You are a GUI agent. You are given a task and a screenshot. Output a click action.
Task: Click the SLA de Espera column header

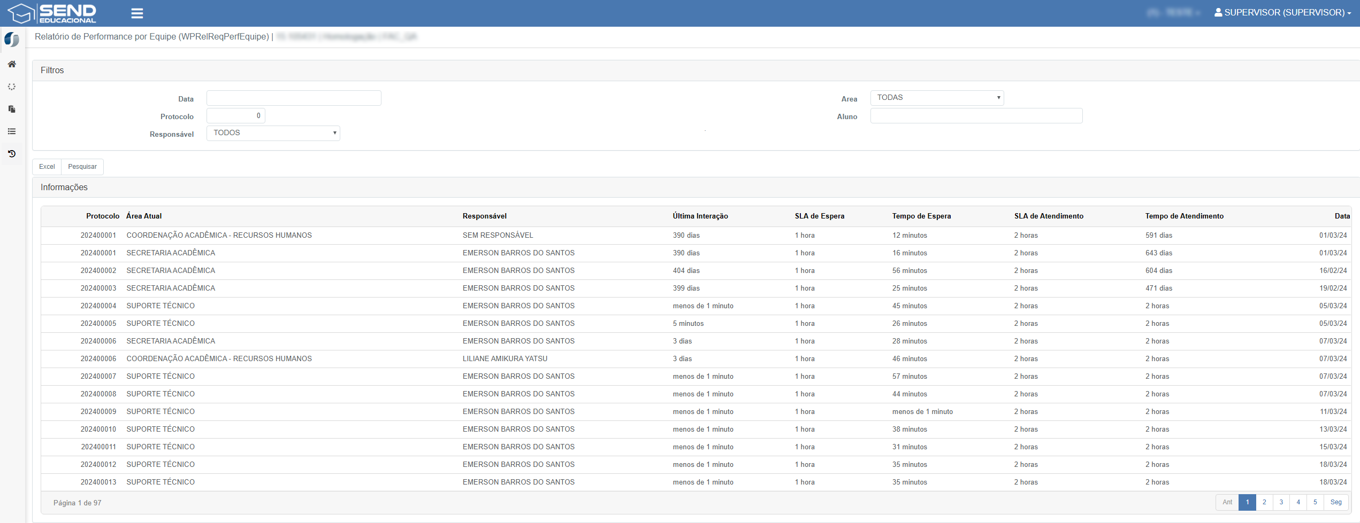pyautogui.click(x=820, y=216)
